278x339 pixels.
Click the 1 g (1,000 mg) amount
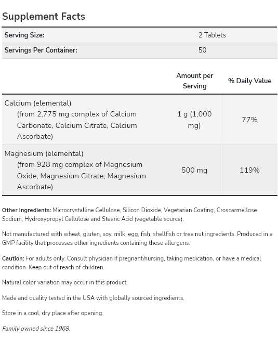tap(194, 120)
